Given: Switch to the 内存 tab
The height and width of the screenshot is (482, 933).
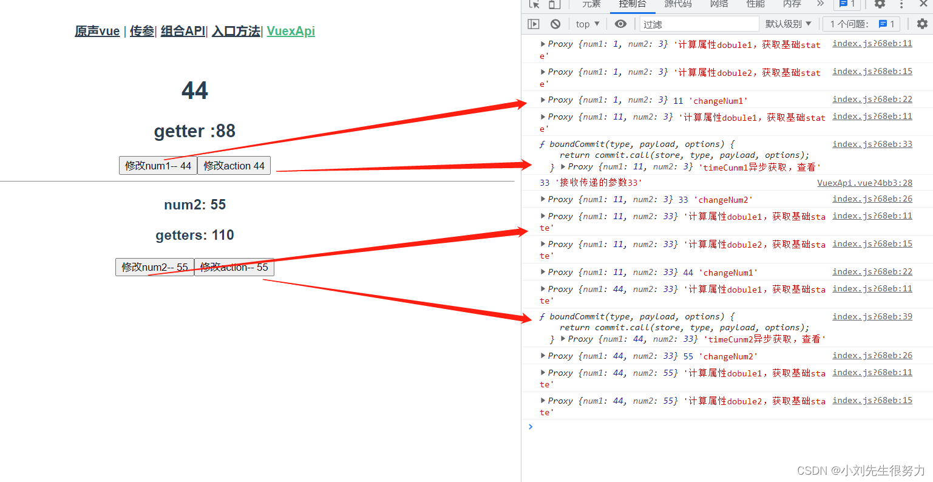Looking at the screenshot, I should [x=792, y=4].
